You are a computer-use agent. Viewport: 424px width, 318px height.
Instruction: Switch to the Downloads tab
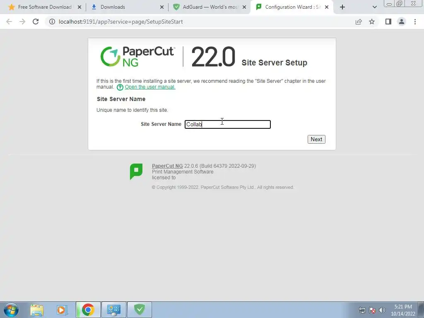[113, 7]
